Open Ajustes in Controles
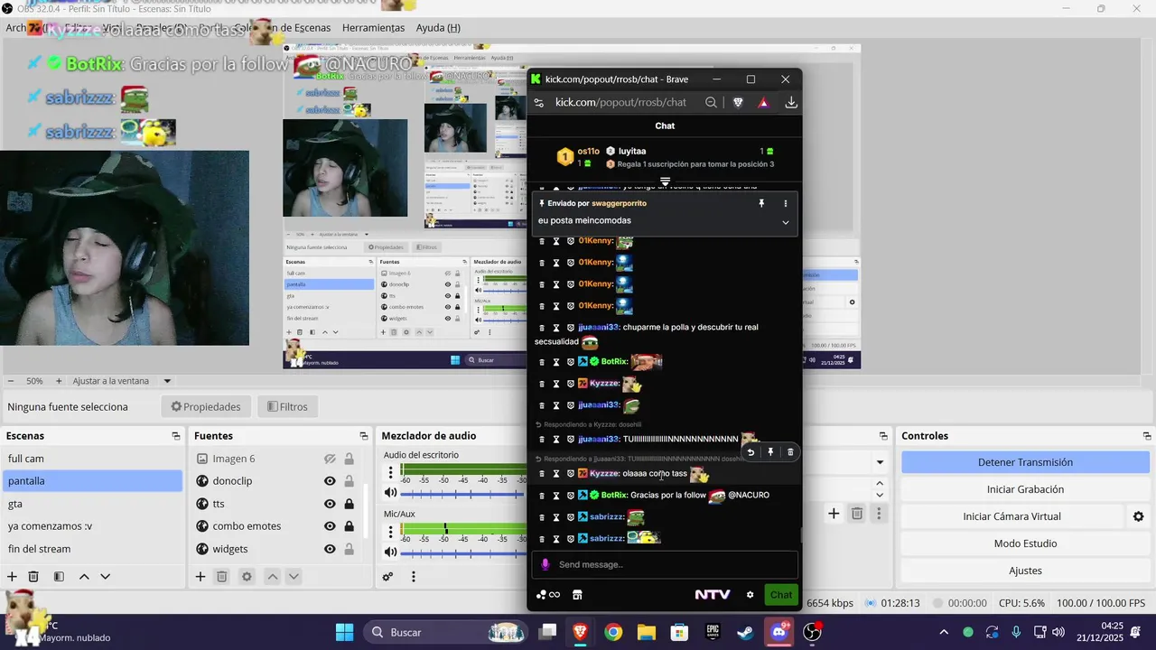The image size is (1156, 650). (x=1025, y=571)
